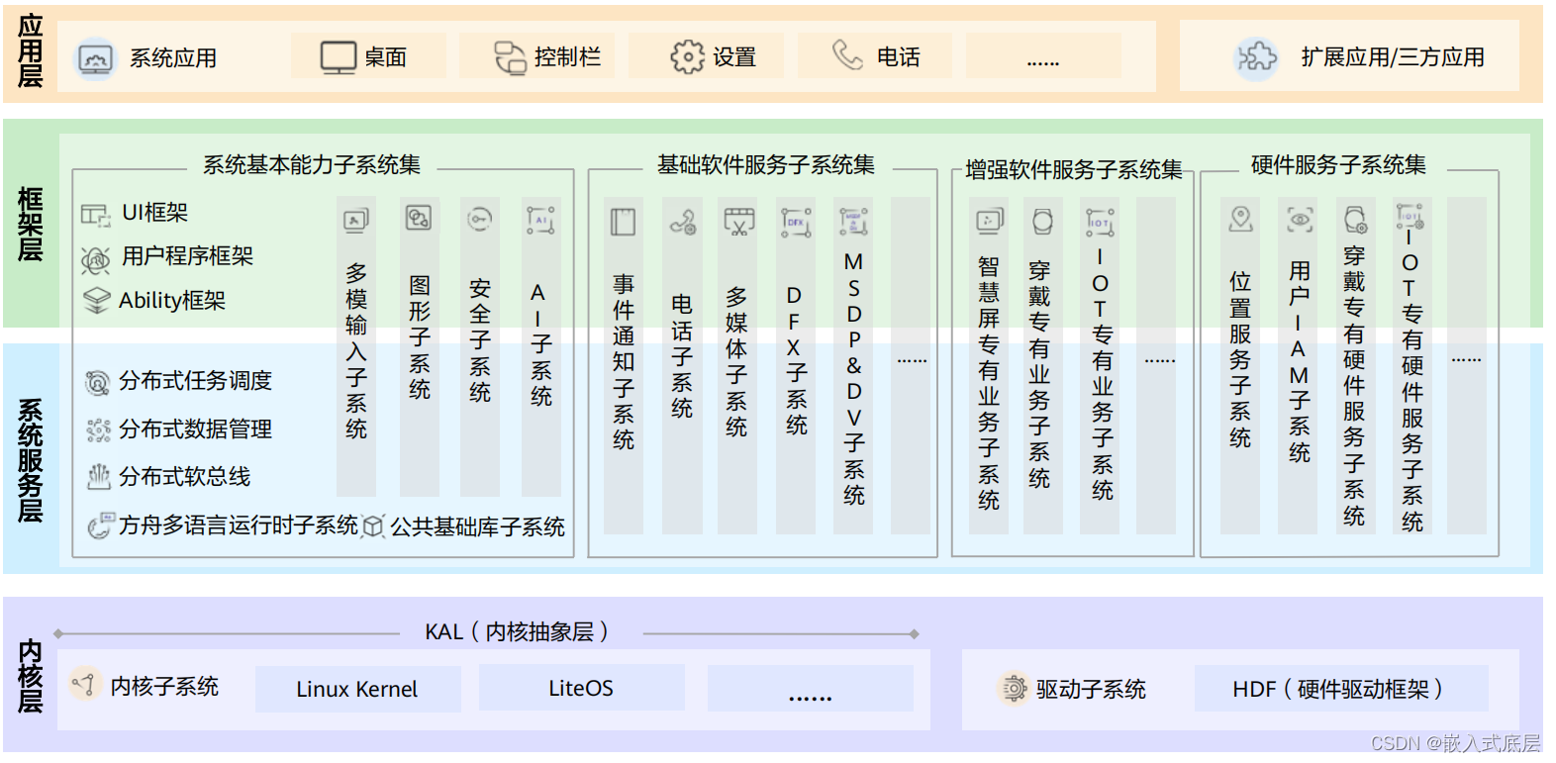
Task: Click the 应用层 layer label
Action: pyautogui.click(x=30, y=52)
